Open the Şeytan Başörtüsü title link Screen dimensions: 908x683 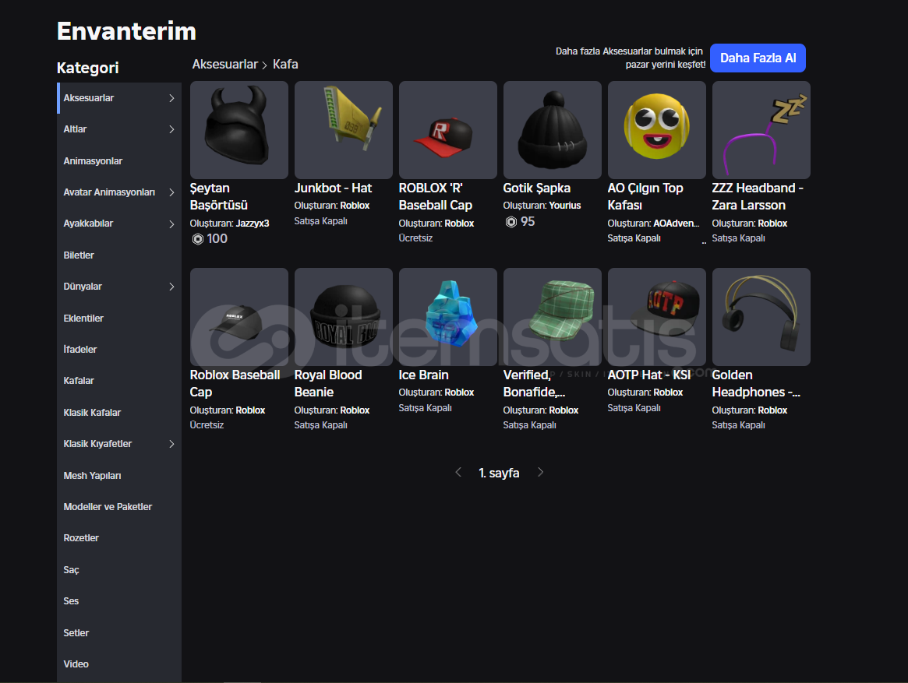(219, 197)
